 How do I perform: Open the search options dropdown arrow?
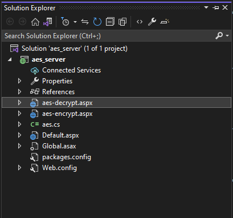coord(227,35)
